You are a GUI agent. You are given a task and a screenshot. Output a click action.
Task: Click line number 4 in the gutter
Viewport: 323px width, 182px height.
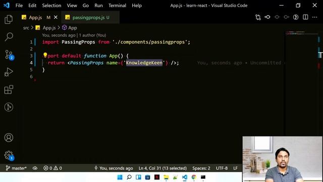coord(31,63)
